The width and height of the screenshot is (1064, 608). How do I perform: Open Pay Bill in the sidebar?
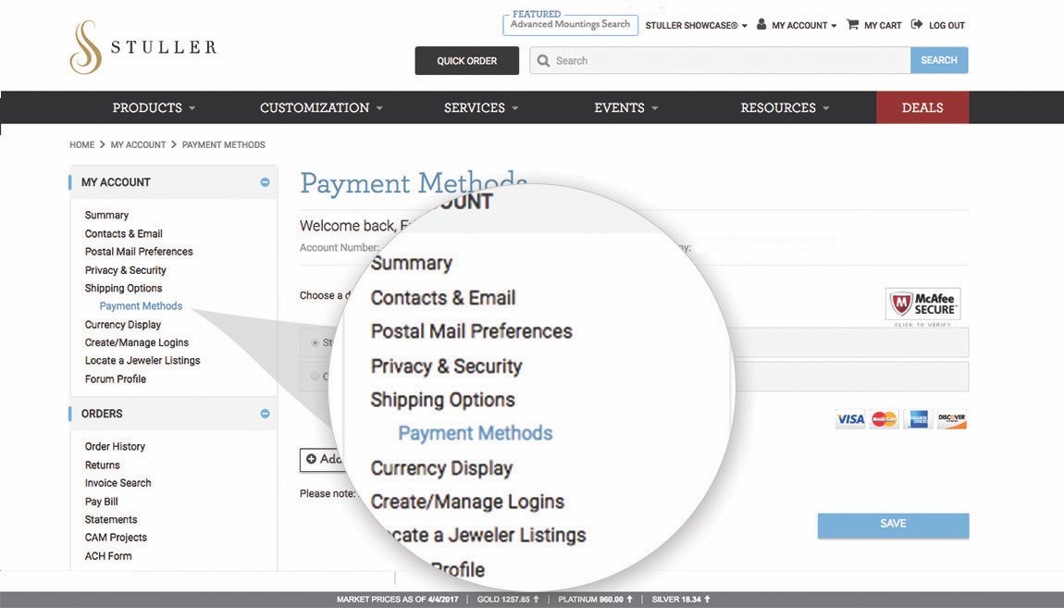point(101,502)
